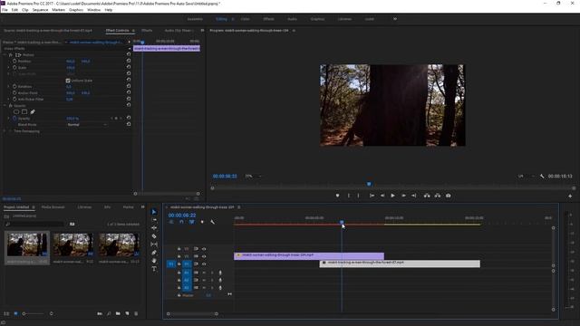Toggle animation stopwatch for Position

(x=14, y=61)
